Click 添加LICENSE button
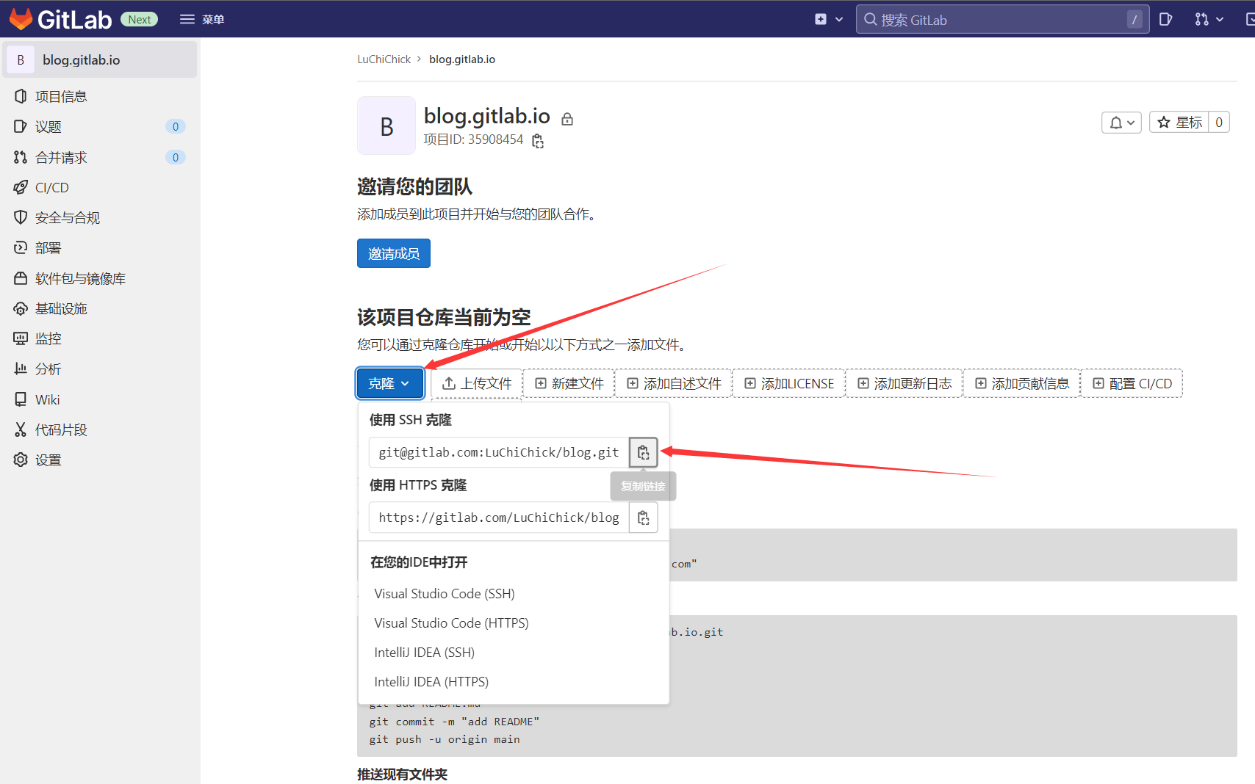This screenshot has height=784, width=1255. click(789, 383)
